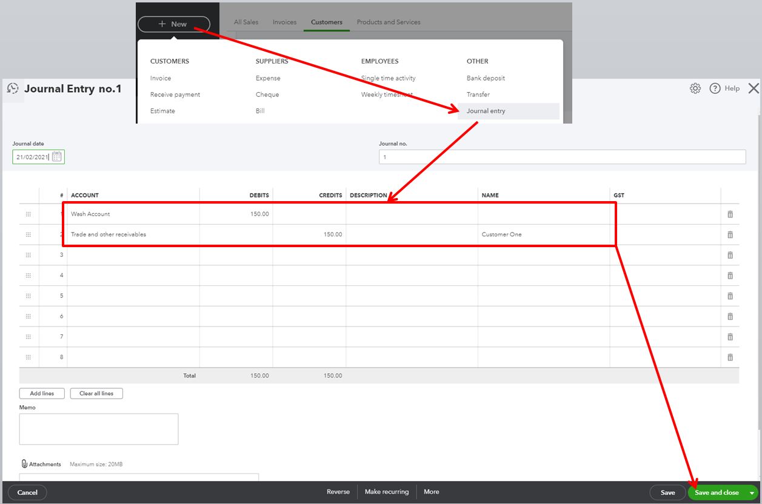762x504 pixels.
Task: Click the green Save and close button
Action: pos(717,493)
